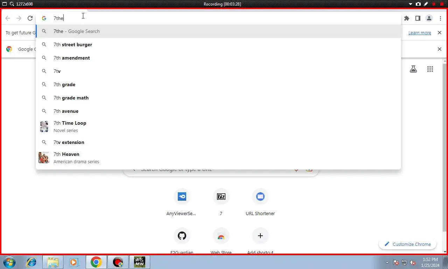448x269 pixels.
Task: Open the NFS MW game taskbar icon
Action: (140, 262)
